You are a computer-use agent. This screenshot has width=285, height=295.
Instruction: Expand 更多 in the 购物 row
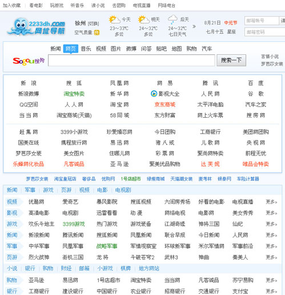271,280
